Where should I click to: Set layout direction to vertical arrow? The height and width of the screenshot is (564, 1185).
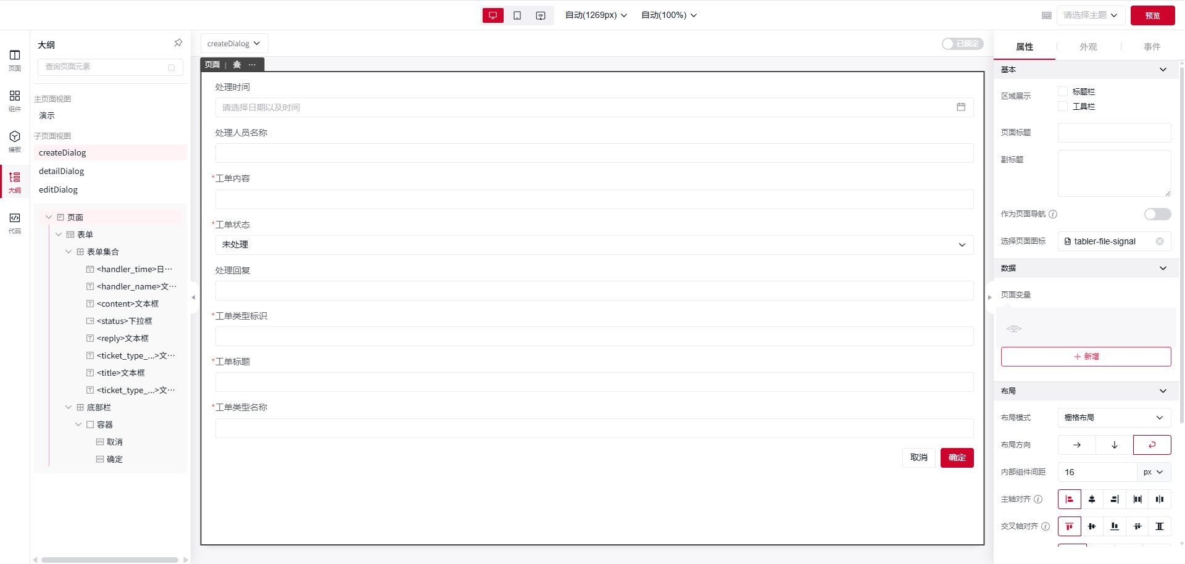coord(1114,445)
